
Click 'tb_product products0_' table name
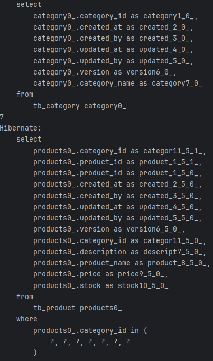(78, 308)
